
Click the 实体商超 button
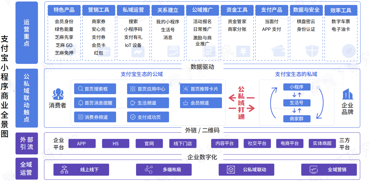tap(322, 144)
